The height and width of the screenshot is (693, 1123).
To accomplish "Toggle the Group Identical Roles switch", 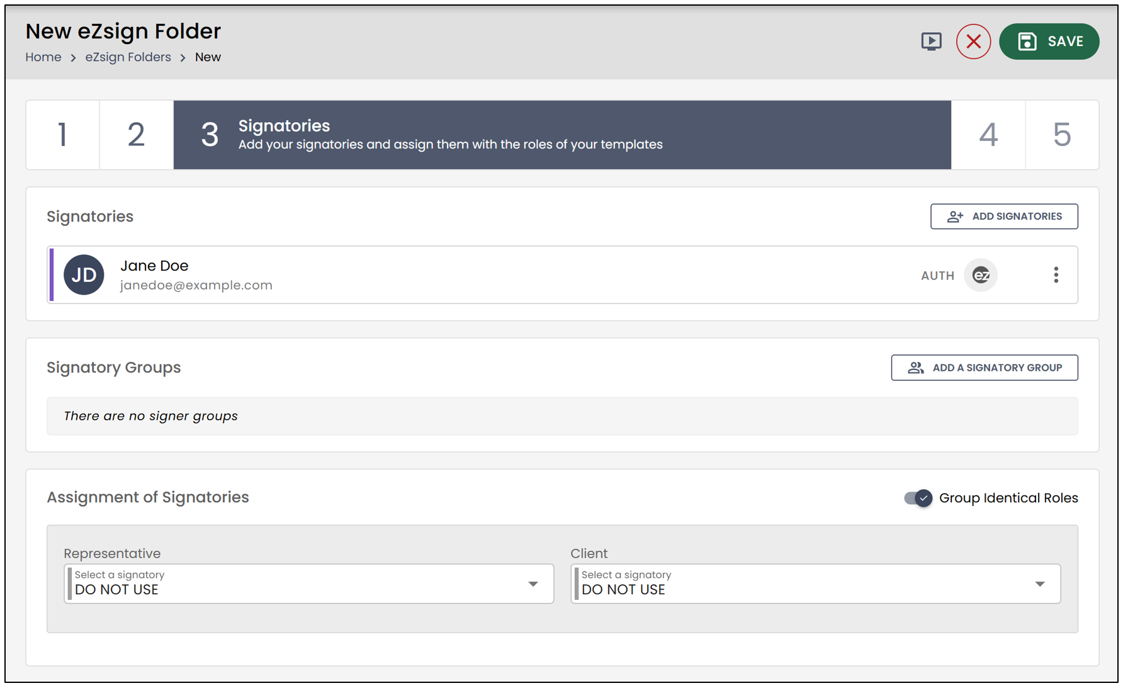I will pyautogui.click(x=918, y=498).
